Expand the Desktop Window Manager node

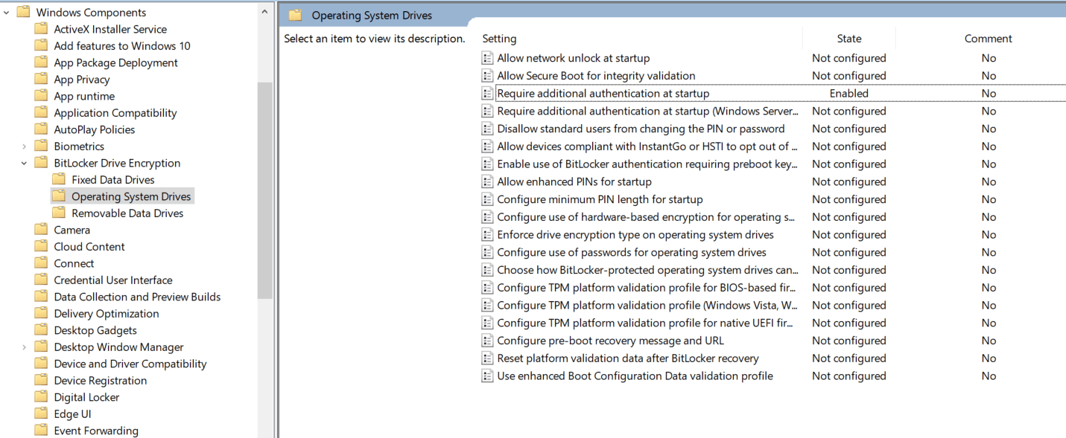point(25,347)
